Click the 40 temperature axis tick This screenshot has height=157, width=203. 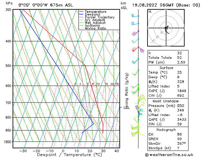click(117, 151)
